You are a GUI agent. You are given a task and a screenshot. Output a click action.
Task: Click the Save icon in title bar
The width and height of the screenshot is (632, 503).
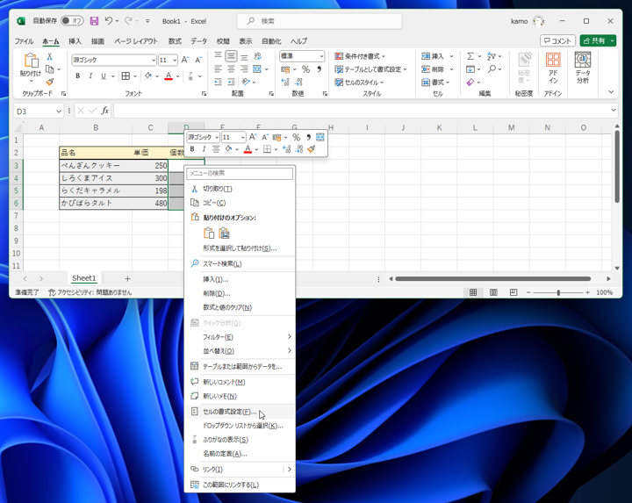coord(94,21)
